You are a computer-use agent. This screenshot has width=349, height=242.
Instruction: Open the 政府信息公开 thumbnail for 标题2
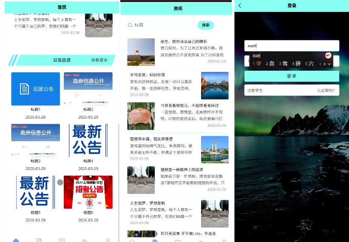[88, 89]
